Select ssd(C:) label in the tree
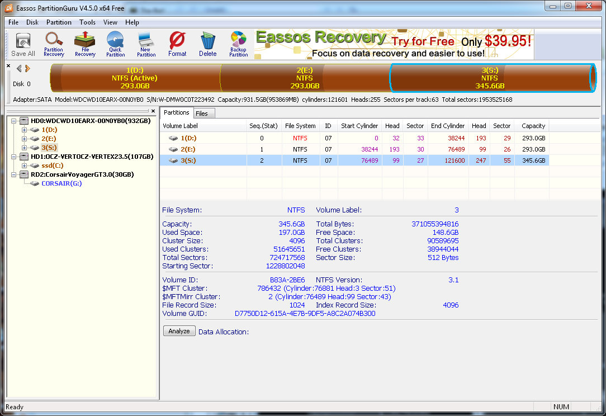Viewport: 606px width, 416px height. click(53, 166)
